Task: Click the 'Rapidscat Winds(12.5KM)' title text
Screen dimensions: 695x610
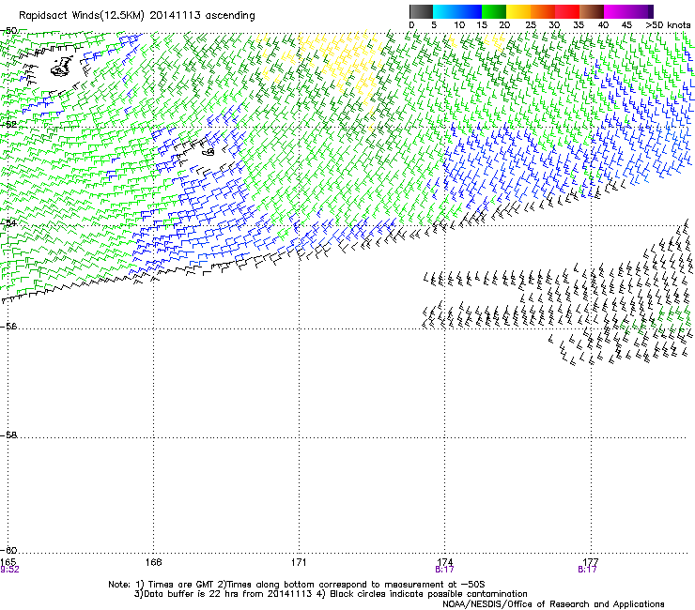Action: (82, 16)
